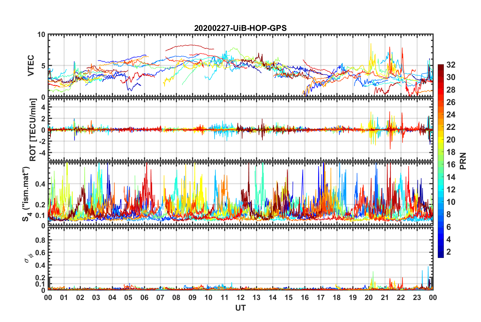Click the 12 tick on the UT axis

[240, 297]
